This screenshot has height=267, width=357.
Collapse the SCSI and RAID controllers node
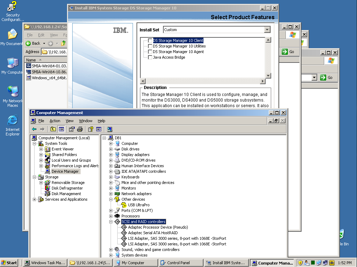point(111,222)
